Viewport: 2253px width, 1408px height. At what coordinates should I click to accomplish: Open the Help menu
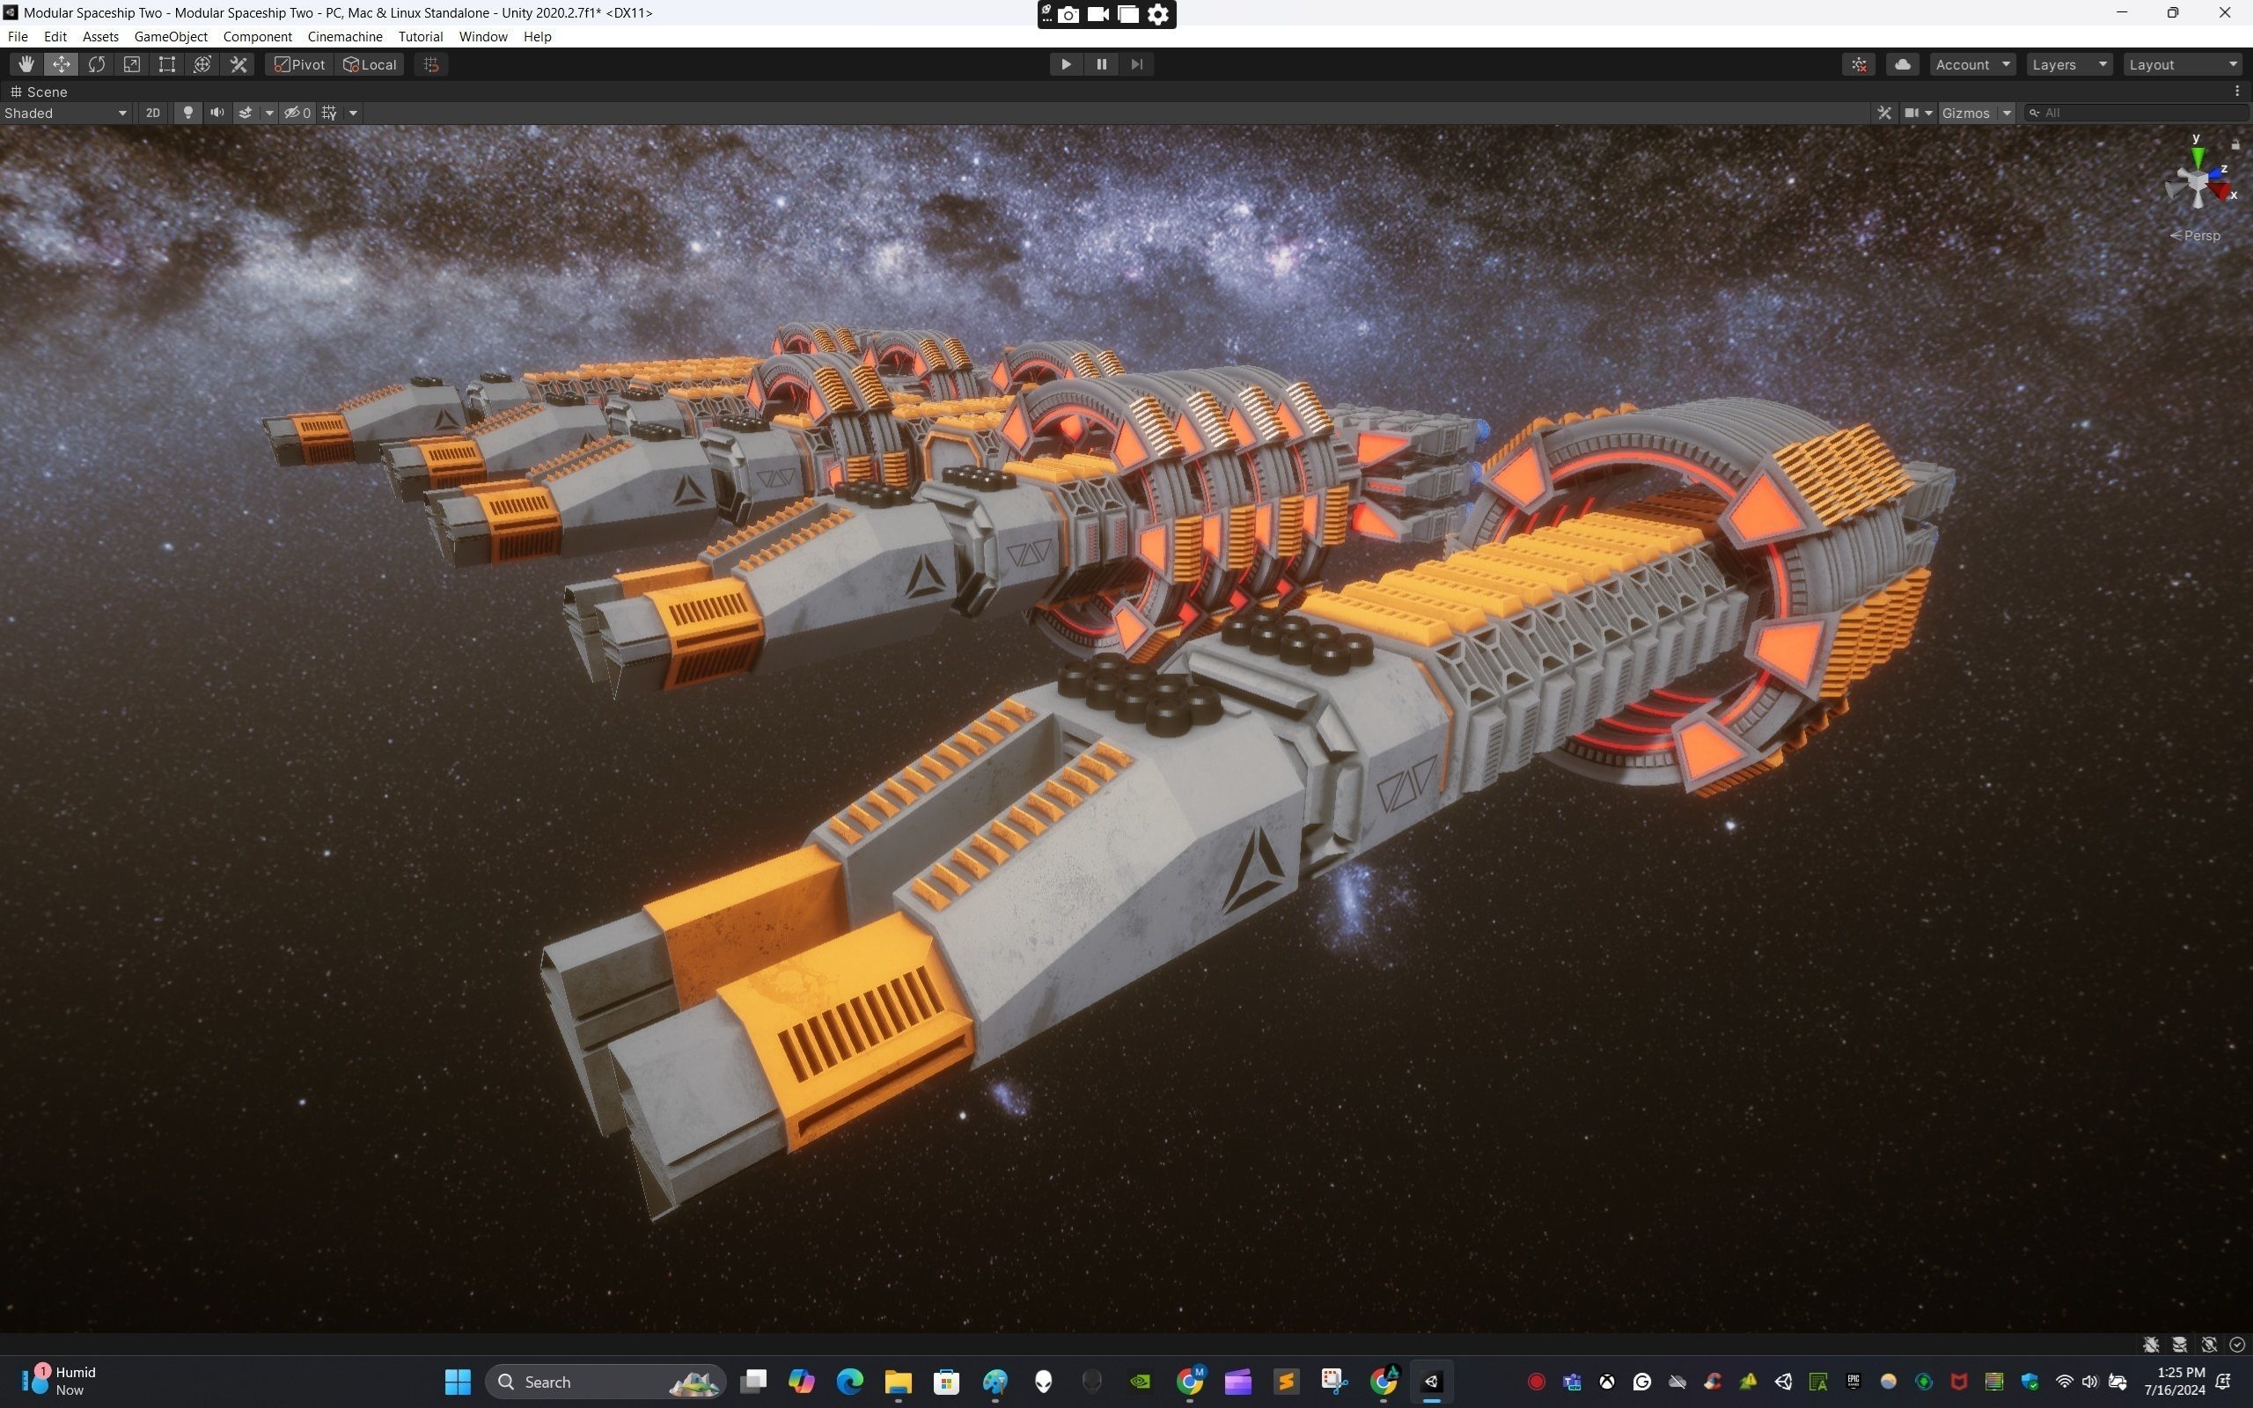[537, 36]
